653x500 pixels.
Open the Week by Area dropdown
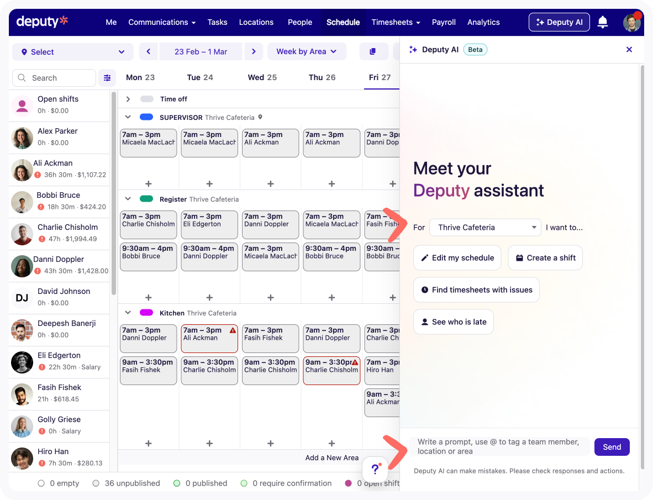click(x=307, y=51)
